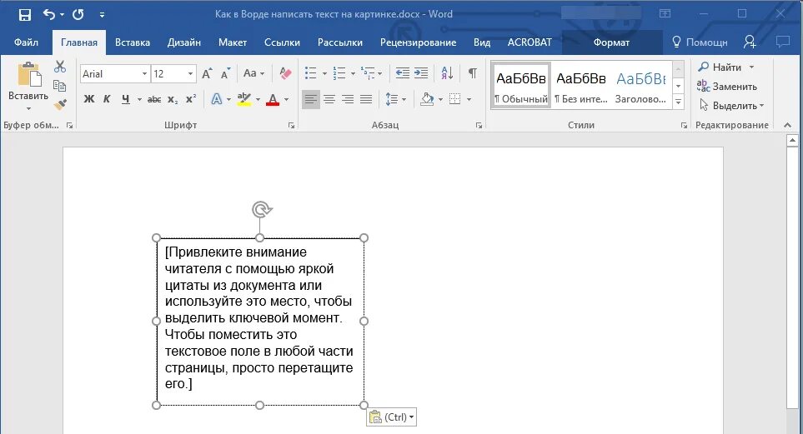803x434 pixels.
Task: Decrease the font size
Action: click(225, 73)
